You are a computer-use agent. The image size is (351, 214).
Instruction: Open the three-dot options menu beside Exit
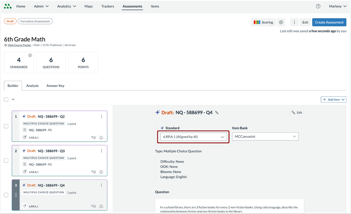coord(294,22)
